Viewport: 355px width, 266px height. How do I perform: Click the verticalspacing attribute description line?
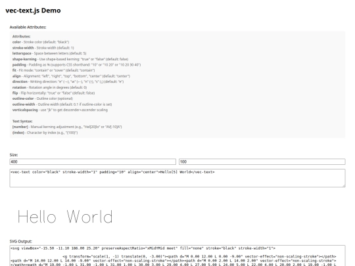pyautogui.click(x=60, y=110)
